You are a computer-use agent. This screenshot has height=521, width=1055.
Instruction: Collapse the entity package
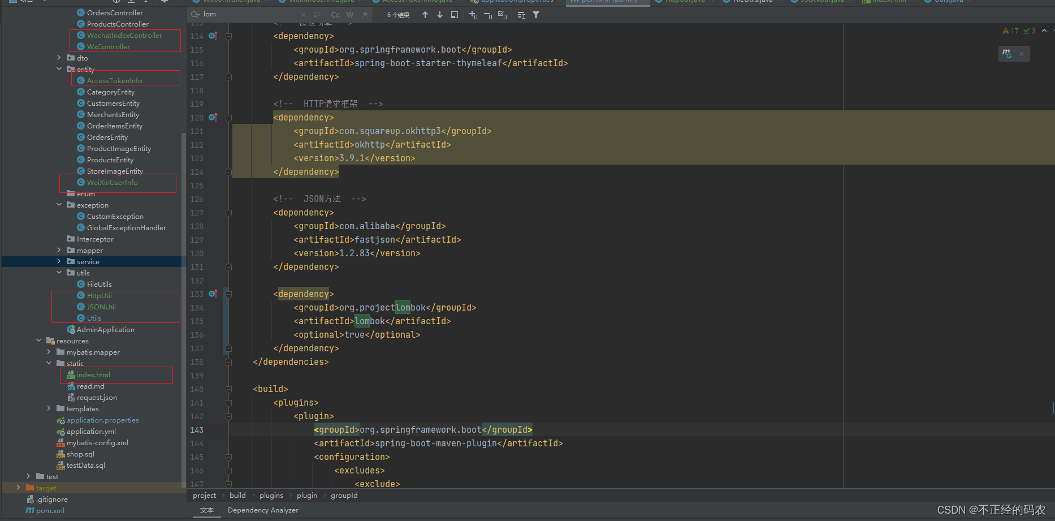coord(59,69)
